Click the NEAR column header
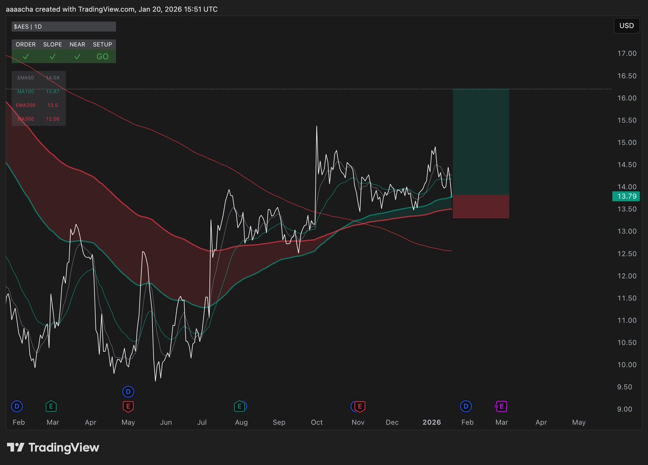The width and height of the screenshot is (648, 465). tap(77, 44)
